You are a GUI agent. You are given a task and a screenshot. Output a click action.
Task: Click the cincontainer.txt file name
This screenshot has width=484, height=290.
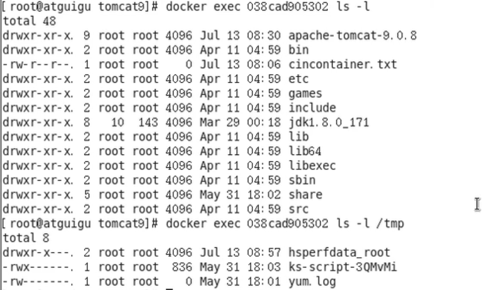coord(343,64)
